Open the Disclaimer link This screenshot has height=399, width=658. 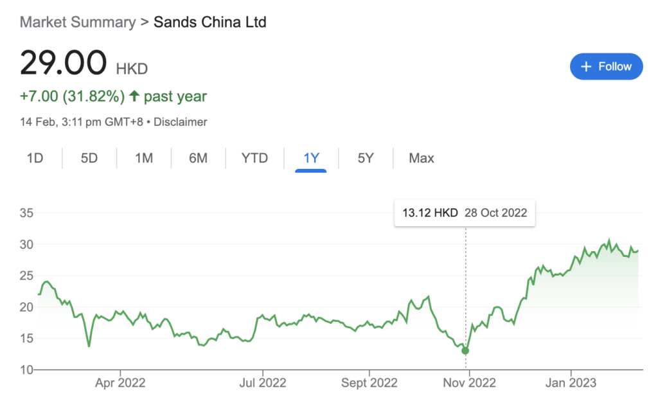[181, 122]
